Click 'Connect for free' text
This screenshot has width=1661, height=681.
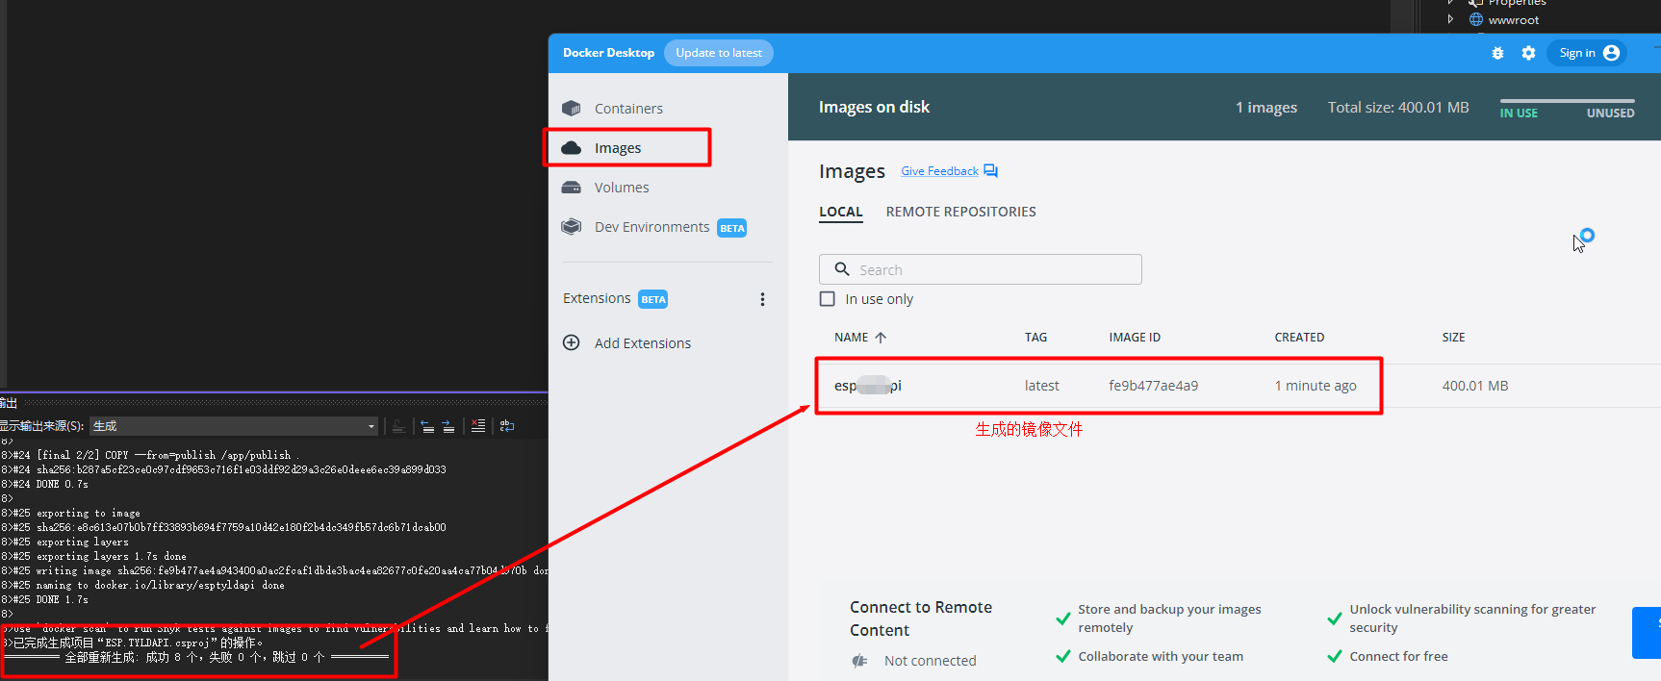click(1398, 656)
